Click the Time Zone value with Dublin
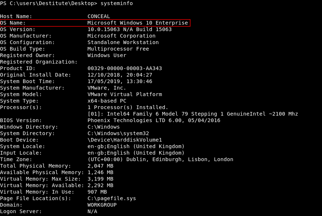This screenshot has width=322, height=216. (x=160, y=159)
